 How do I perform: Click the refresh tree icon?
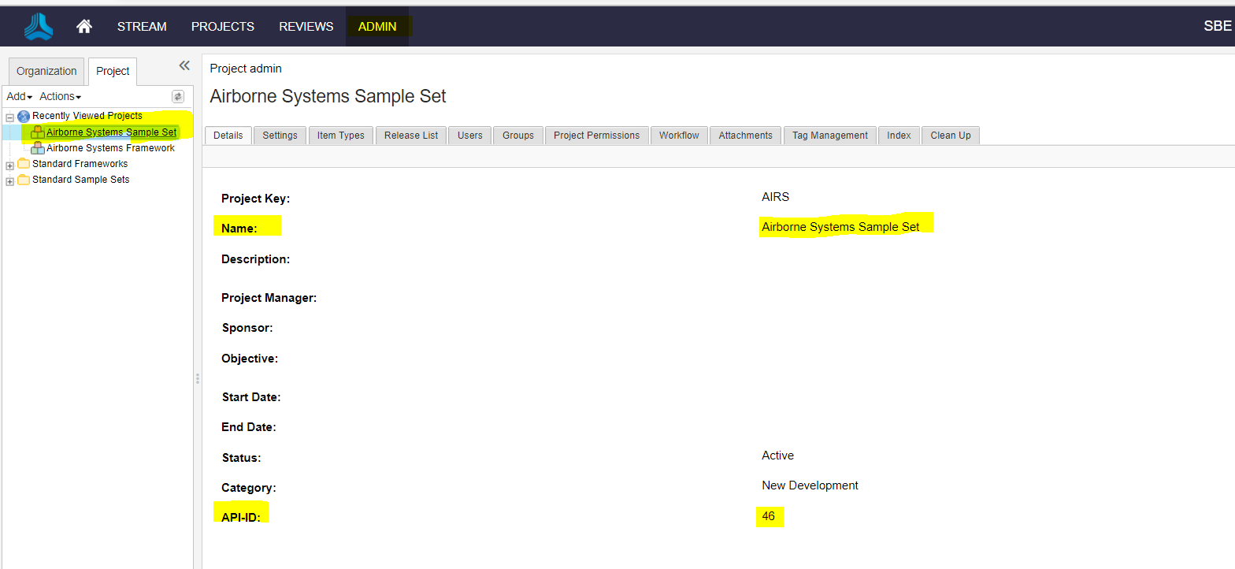tap(178, 96)
